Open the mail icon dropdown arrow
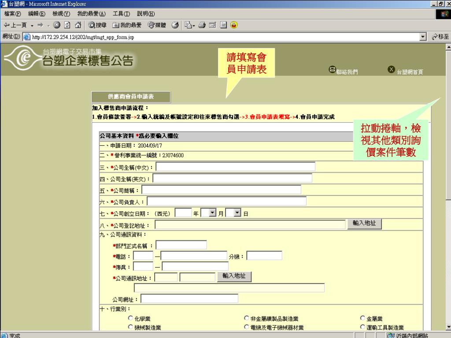 [194, 26]
